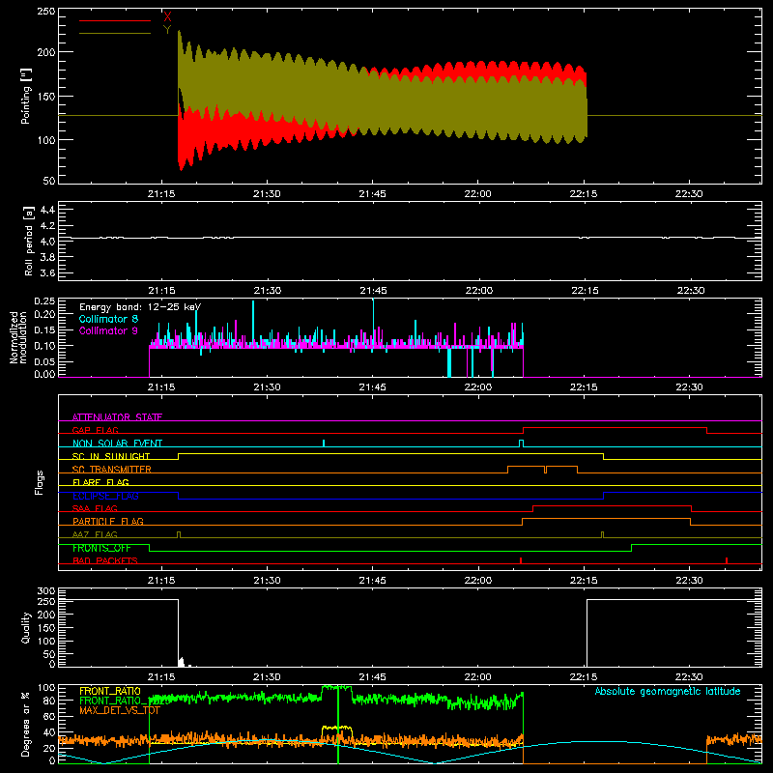Screen dimensions: 773x773
Task: Select the X legend label in Pointing plot
Action: (x=167, y=17)
